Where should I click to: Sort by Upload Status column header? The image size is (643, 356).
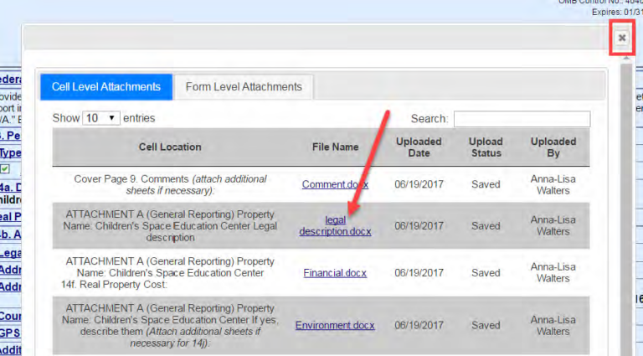tap(486, 147)
